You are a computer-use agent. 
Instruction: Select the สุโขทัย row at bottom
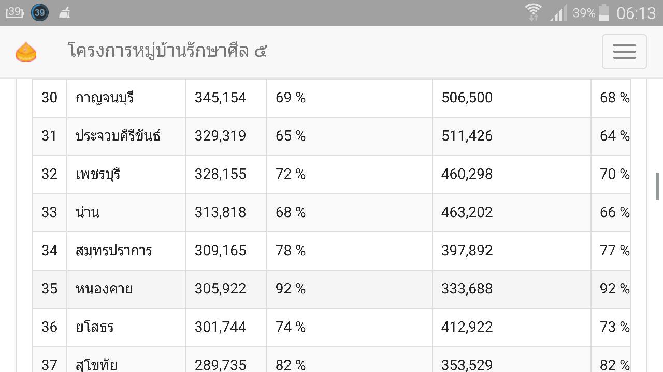(x=331, y=360)
